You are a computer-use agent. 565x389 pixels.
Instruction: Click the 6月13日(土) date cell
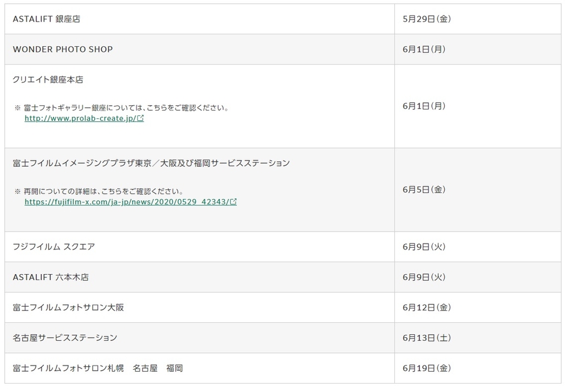[x=427, y=338]
